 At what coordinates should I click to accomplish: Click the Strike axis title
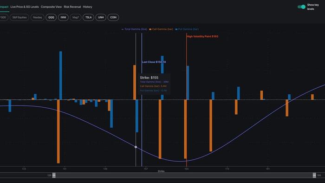click(161, 171)
